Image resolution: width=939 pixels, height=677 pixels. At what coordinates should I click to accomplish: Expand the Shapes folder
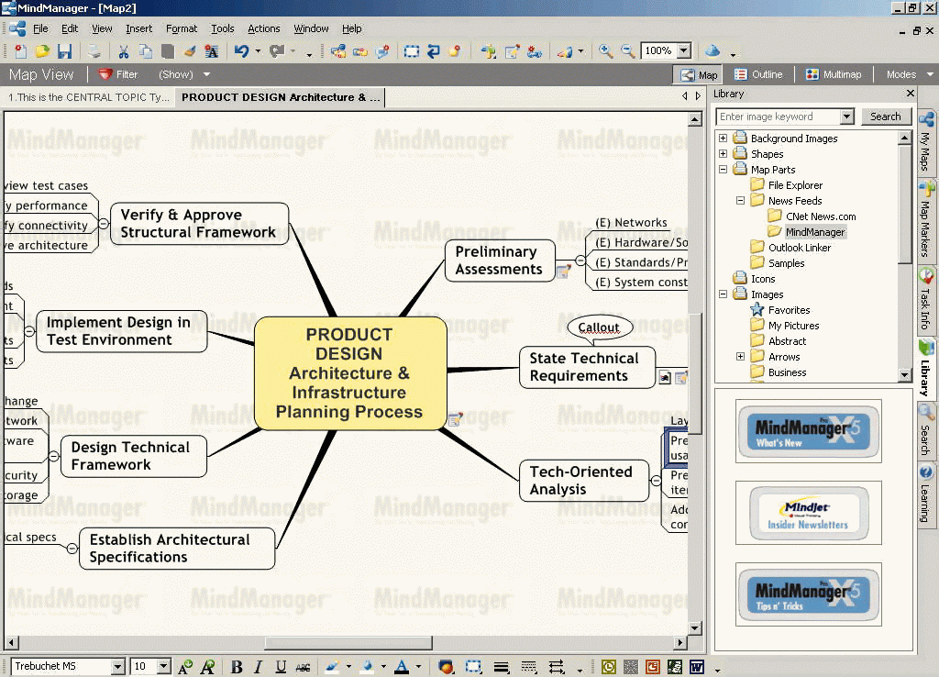(723, 154)
